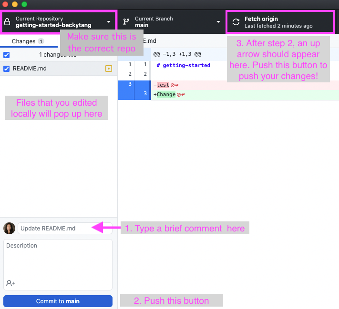Open the Current Branch dropdown arrow
Image resolution: width=339 pixels, height=309 pixels.
(x=218, y=22)
